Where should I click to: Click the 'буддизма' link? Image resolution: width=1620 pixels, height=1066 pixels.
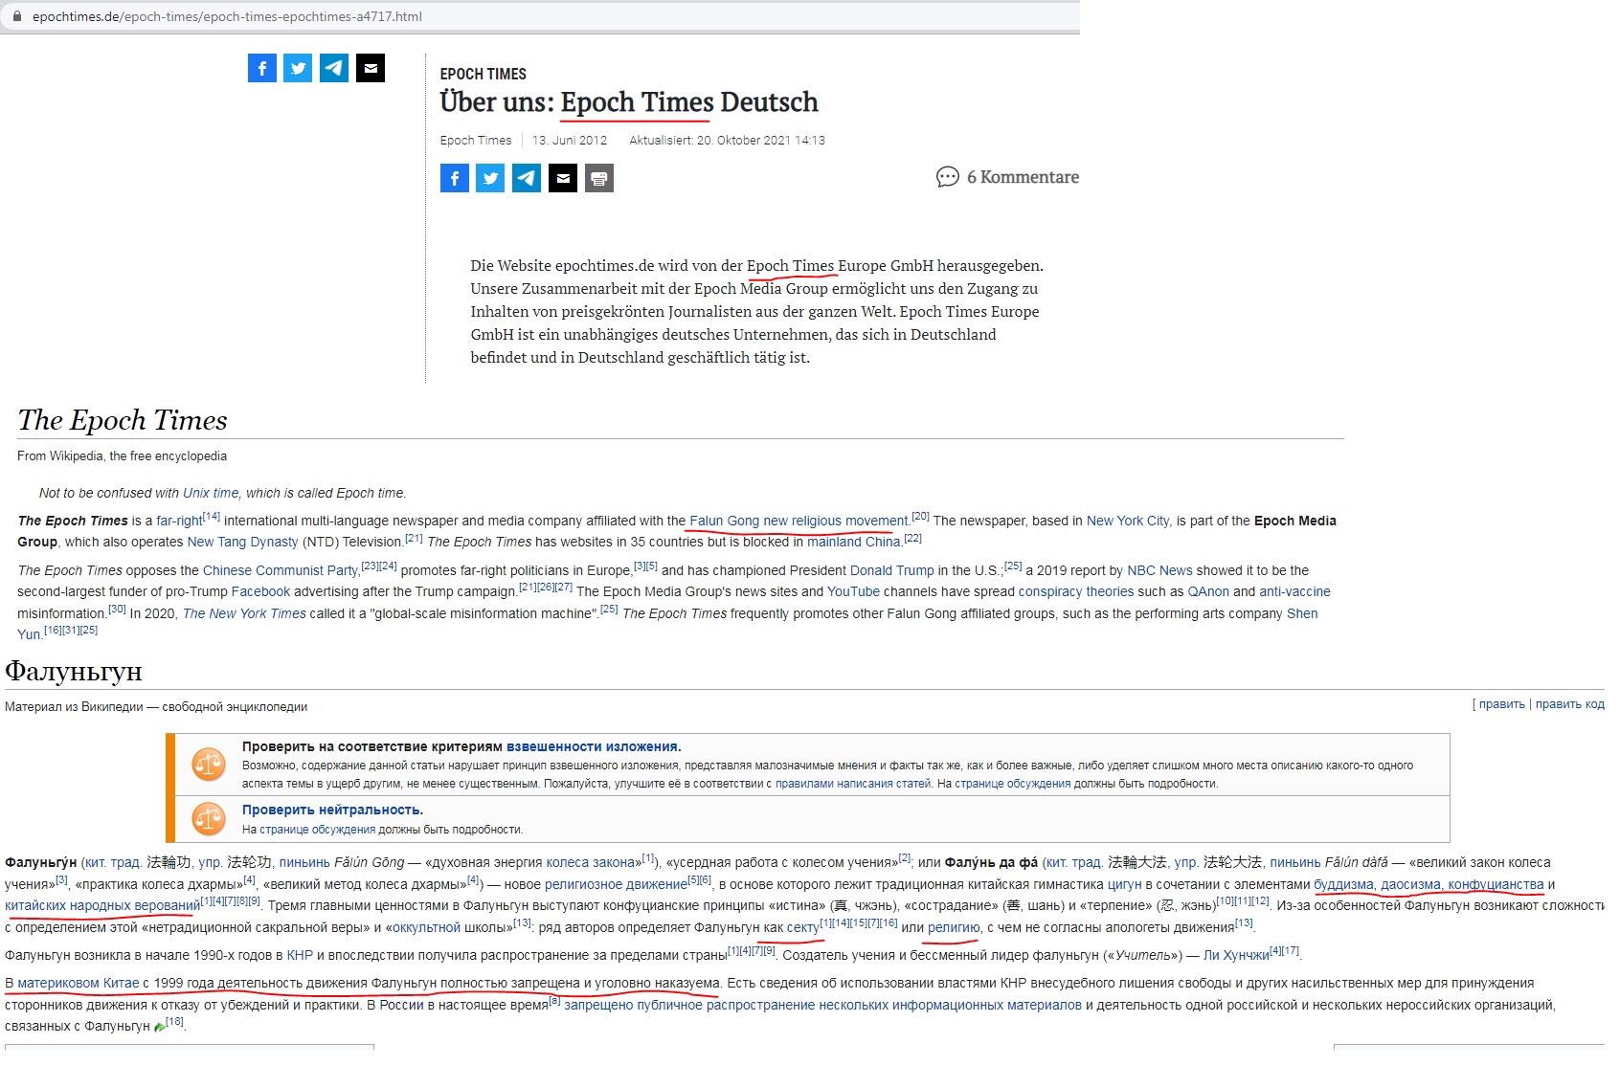tap(1344, 884)
